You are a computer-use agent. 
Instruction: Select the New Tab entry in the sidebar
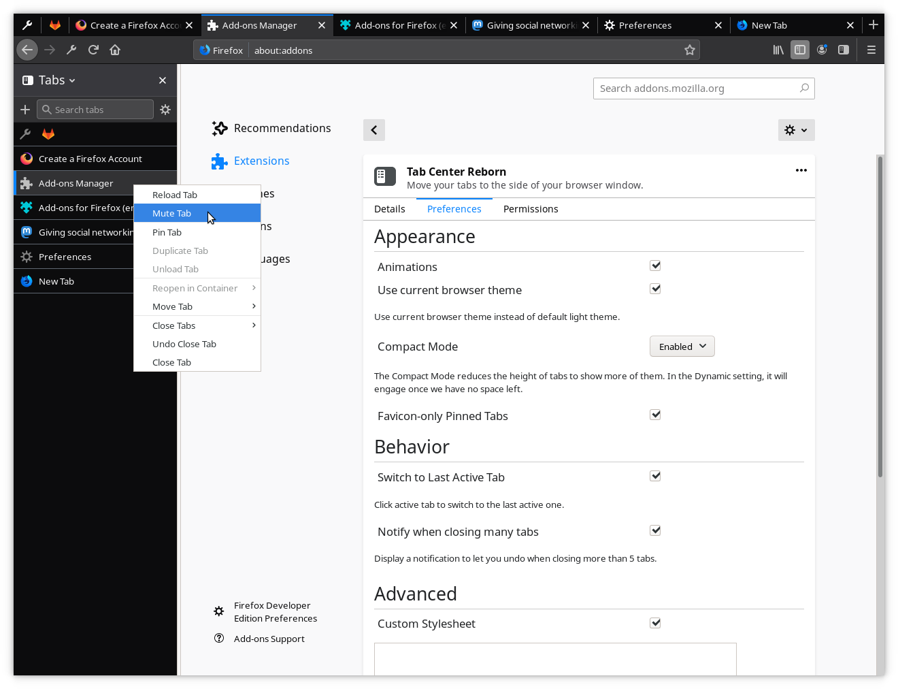[x=73, y=281]
